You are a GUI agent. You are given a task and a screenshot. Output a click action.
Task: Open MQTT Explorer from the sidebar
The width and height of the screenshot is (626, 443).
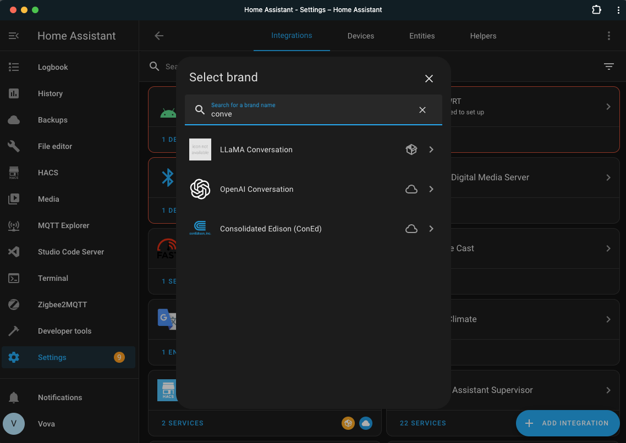[x=62, y=225]
